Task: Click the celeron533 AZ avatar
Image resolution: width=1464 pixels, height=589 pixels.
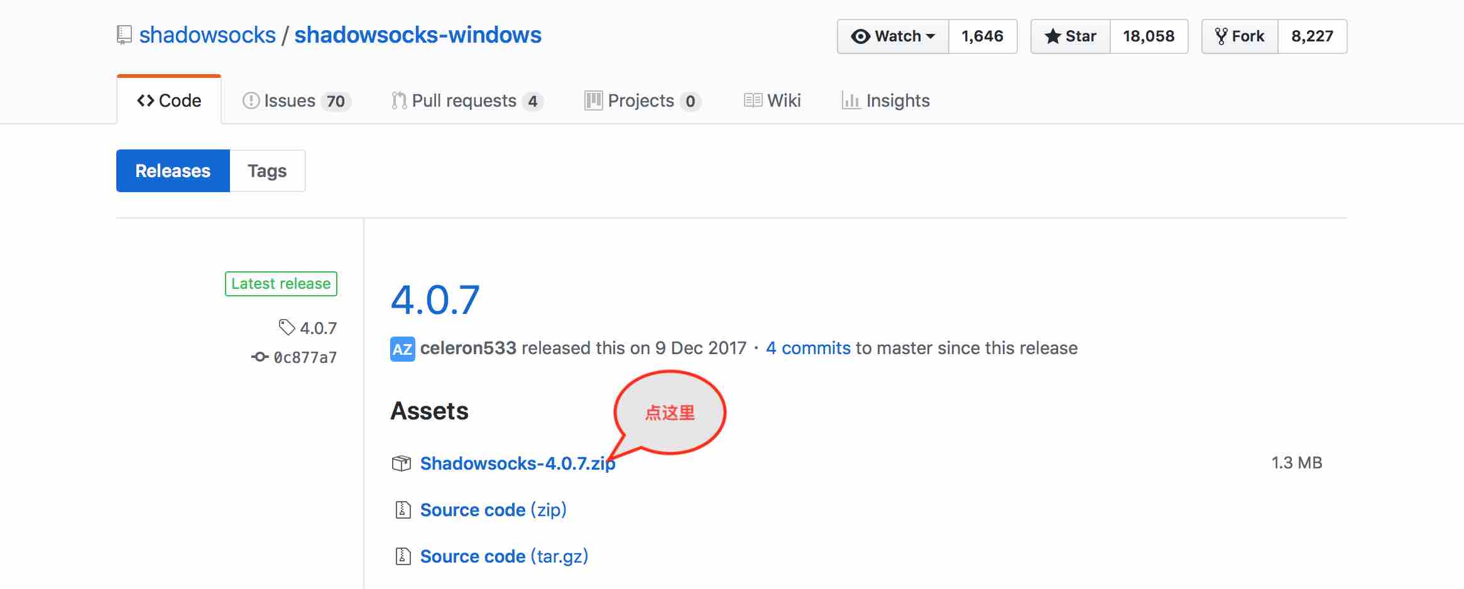Action: (x=402, y=349)
